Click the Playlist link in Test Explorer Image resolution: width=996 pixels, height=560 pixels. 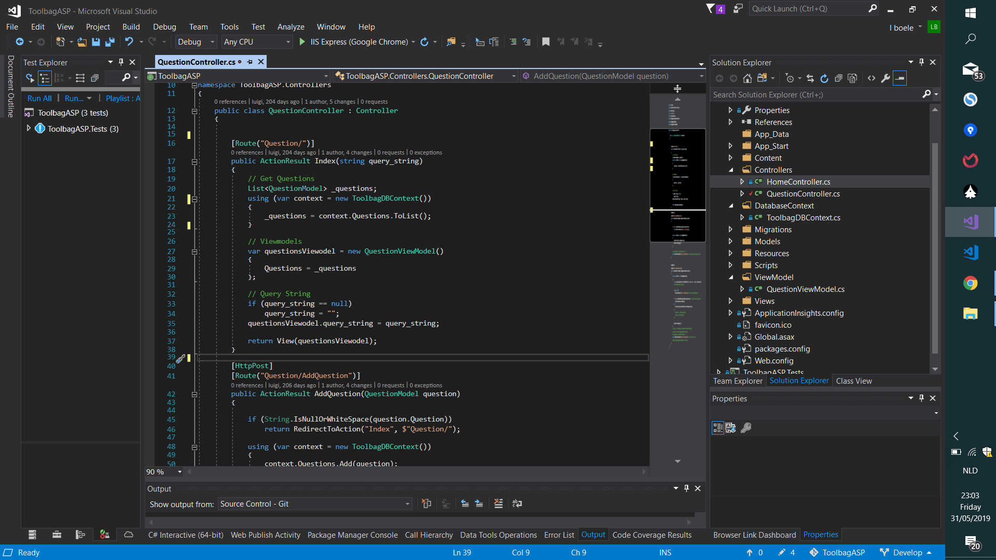122,99
